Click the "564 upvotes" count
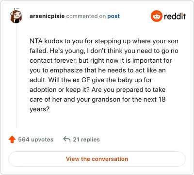 (x=35, y=140)
